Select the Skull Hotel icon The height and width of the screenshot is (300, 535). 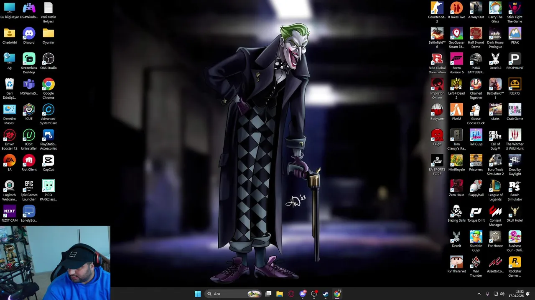coord(515,214)
